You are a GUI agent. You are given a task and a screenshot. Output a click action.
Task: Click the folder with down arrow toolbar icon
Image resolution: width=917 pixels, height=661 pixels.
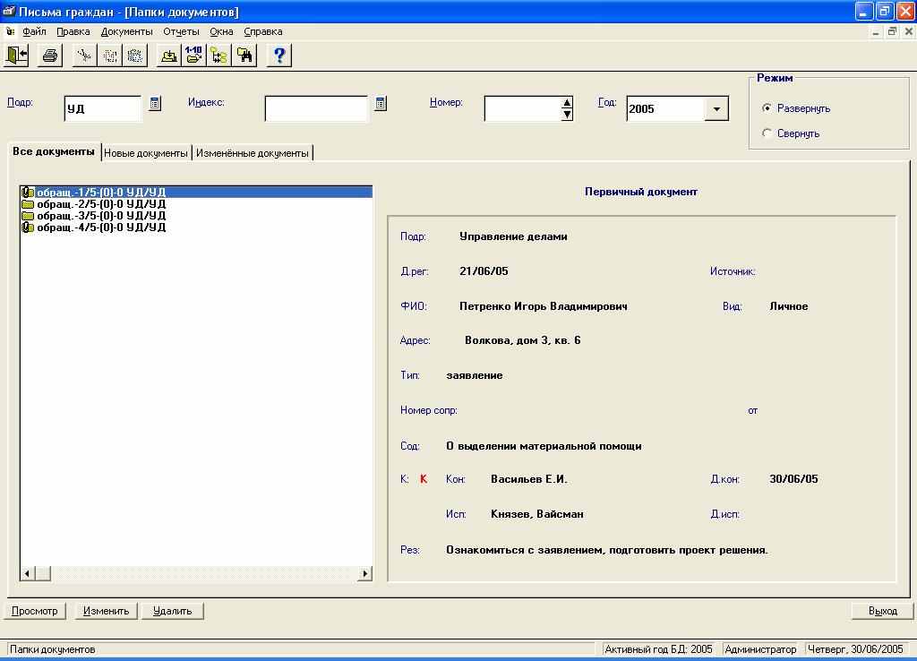pyautogui.click(x=169, y=56)
